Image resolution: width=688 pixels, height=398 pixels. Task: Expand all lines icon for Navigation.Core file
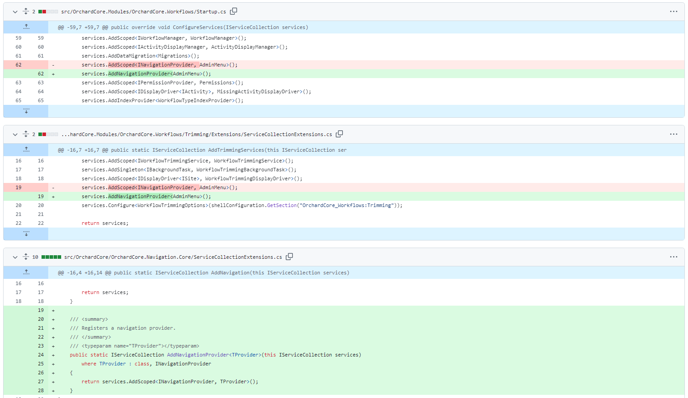point(26,257)
